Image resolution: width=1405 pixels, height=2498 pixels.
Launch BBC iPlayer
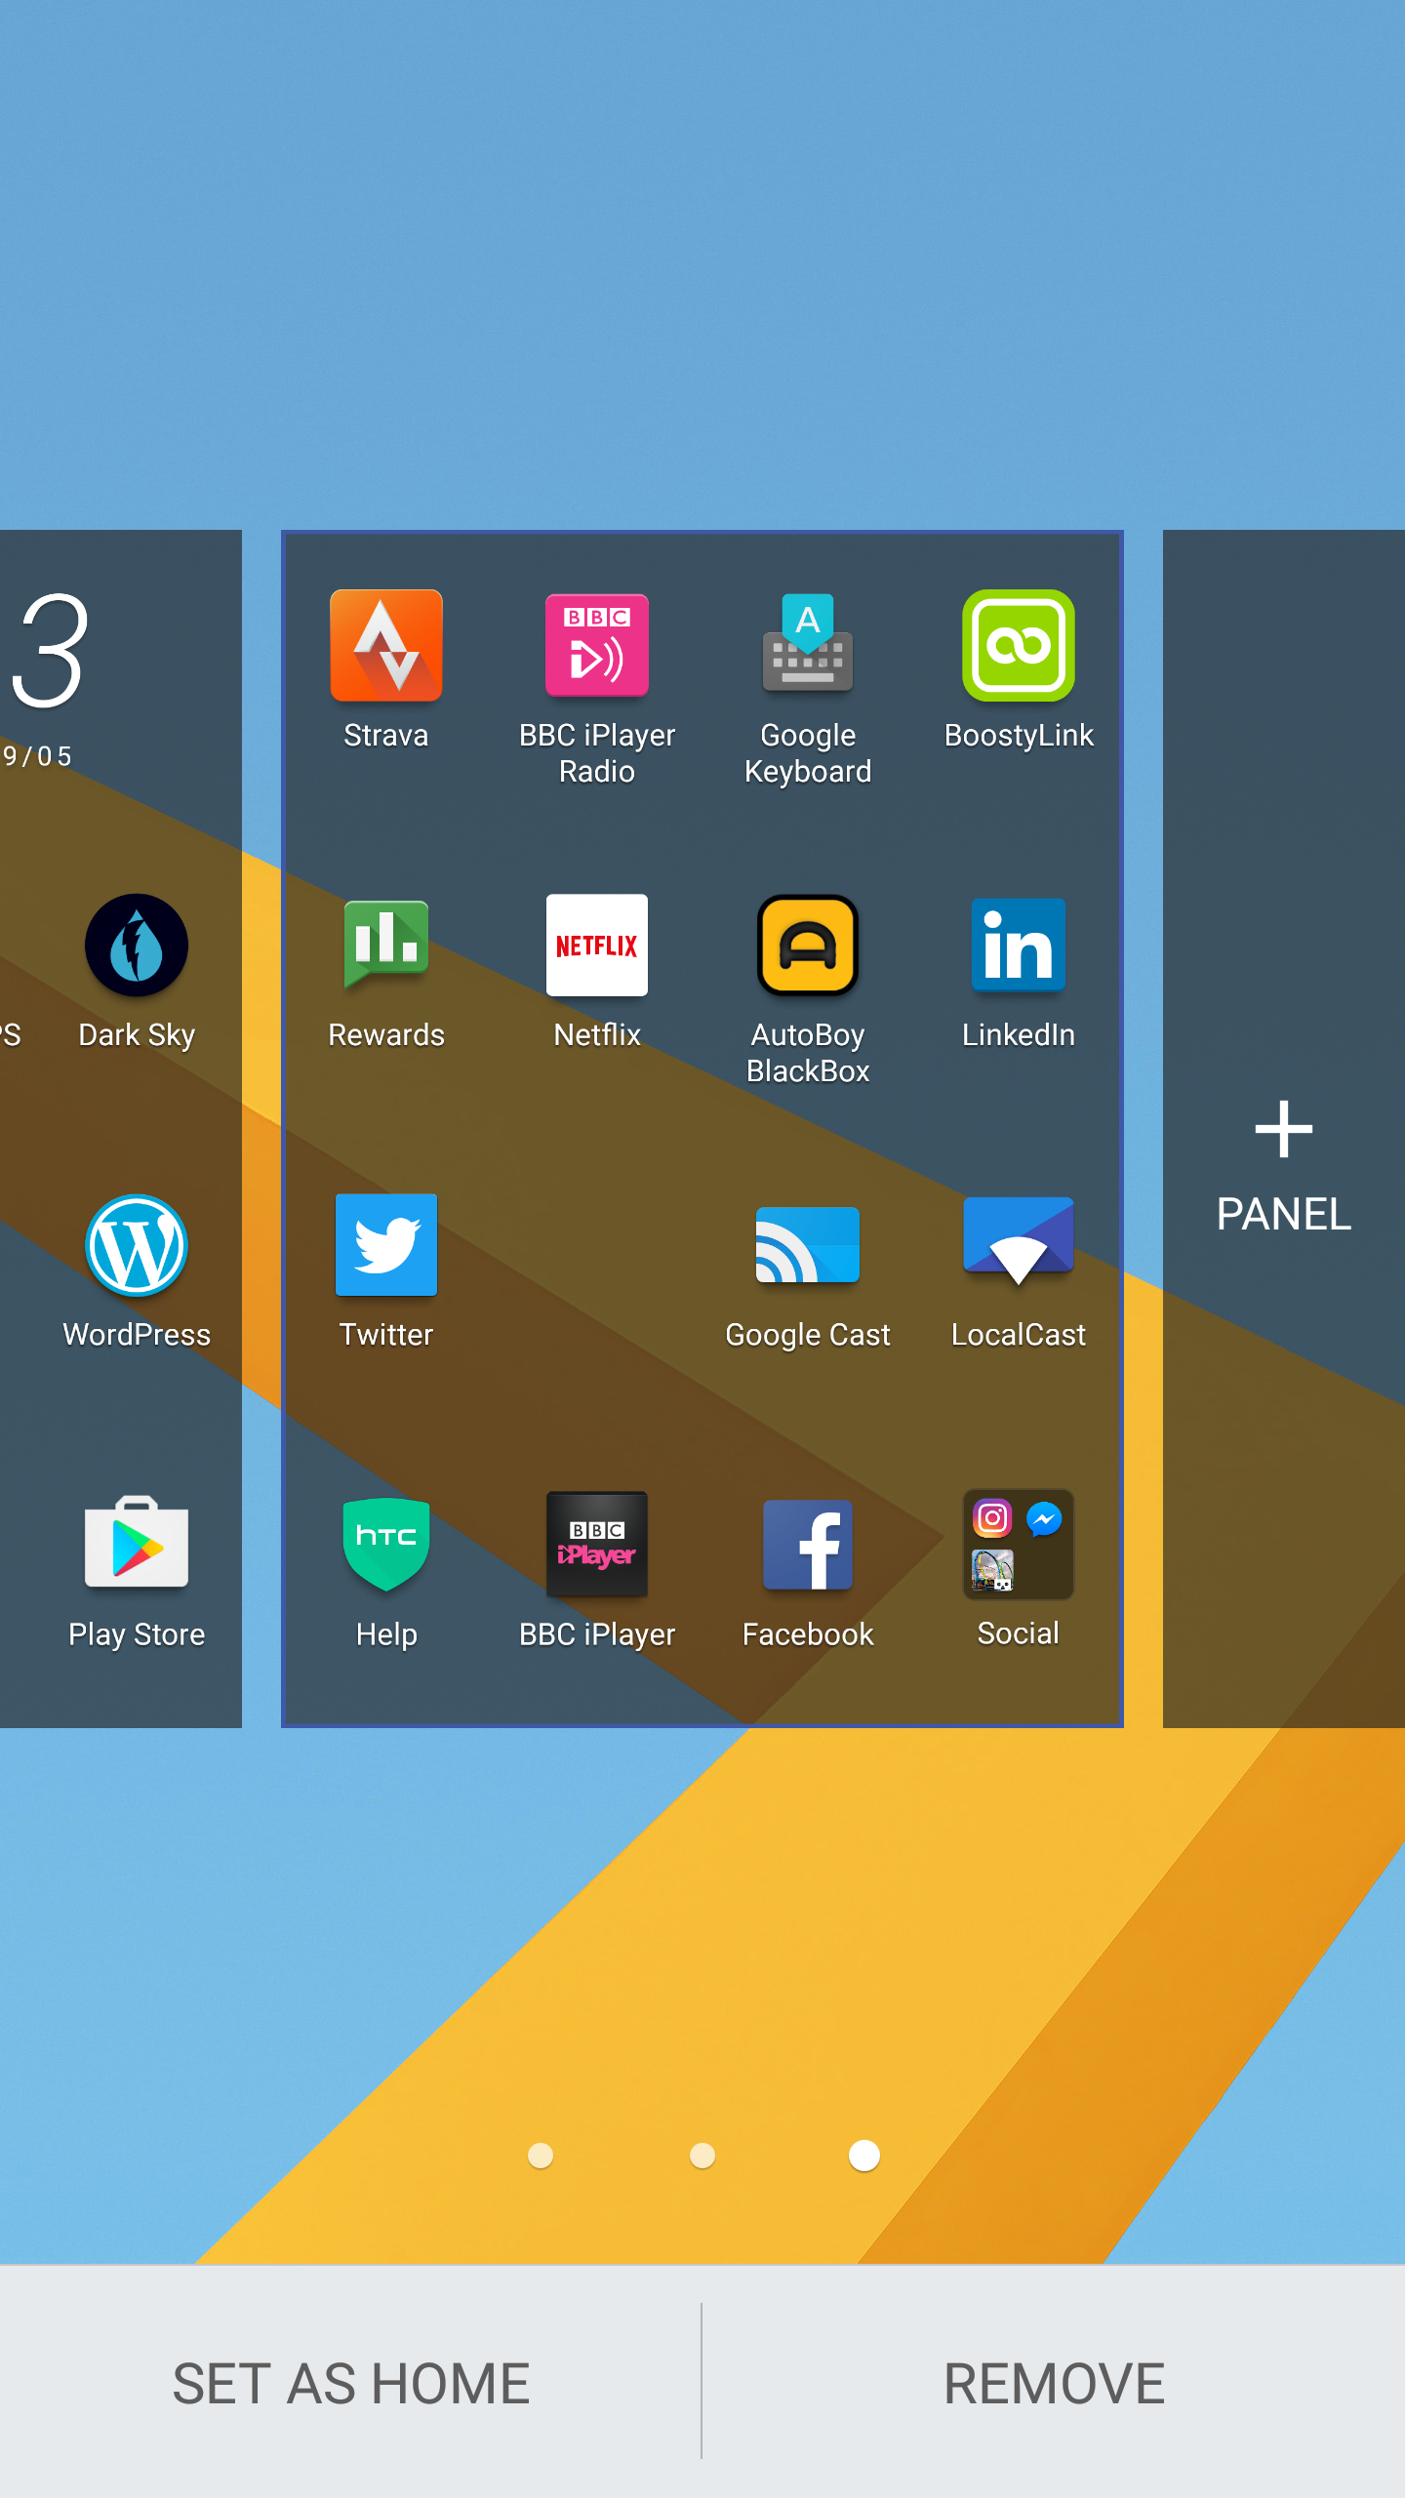click(x=597, y=1544)
